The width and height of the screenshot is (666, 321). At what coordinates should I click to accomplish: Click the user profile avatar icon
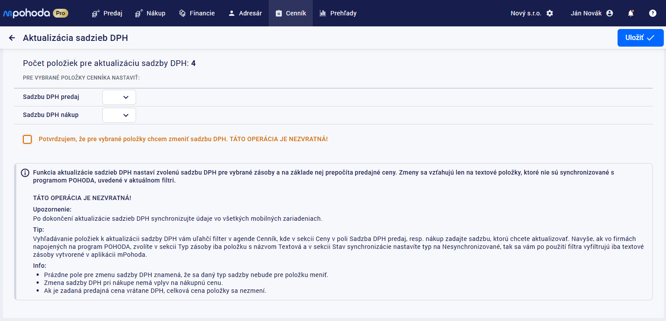point(610,13)
